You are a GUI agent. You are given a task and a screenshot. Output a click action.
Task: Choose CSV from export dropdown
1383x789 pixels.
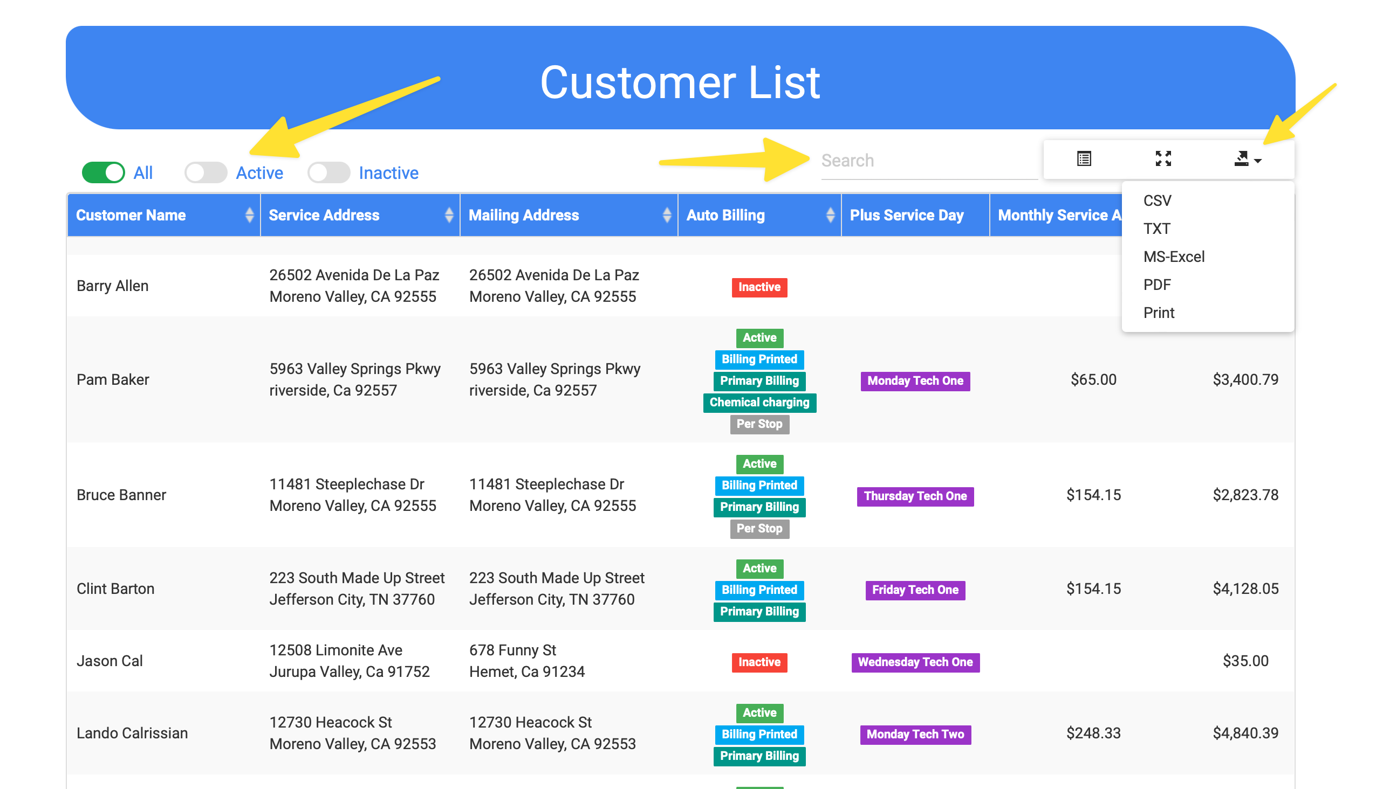pos(1157,200)
